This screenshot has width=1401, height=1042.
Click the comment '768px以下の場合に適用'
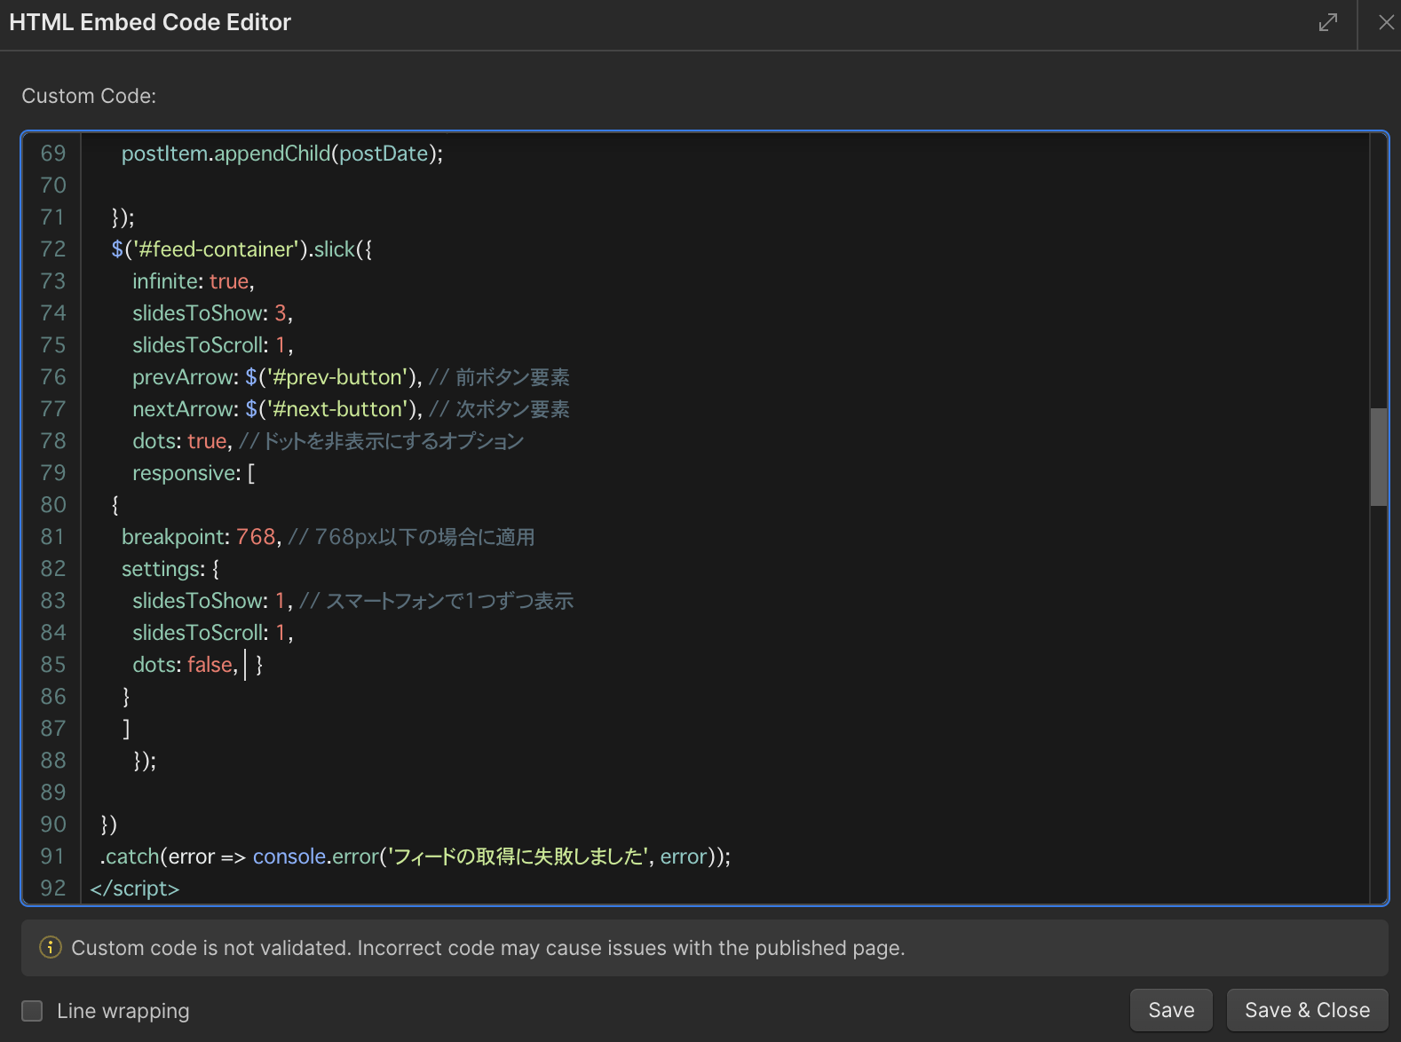(424, 537)
